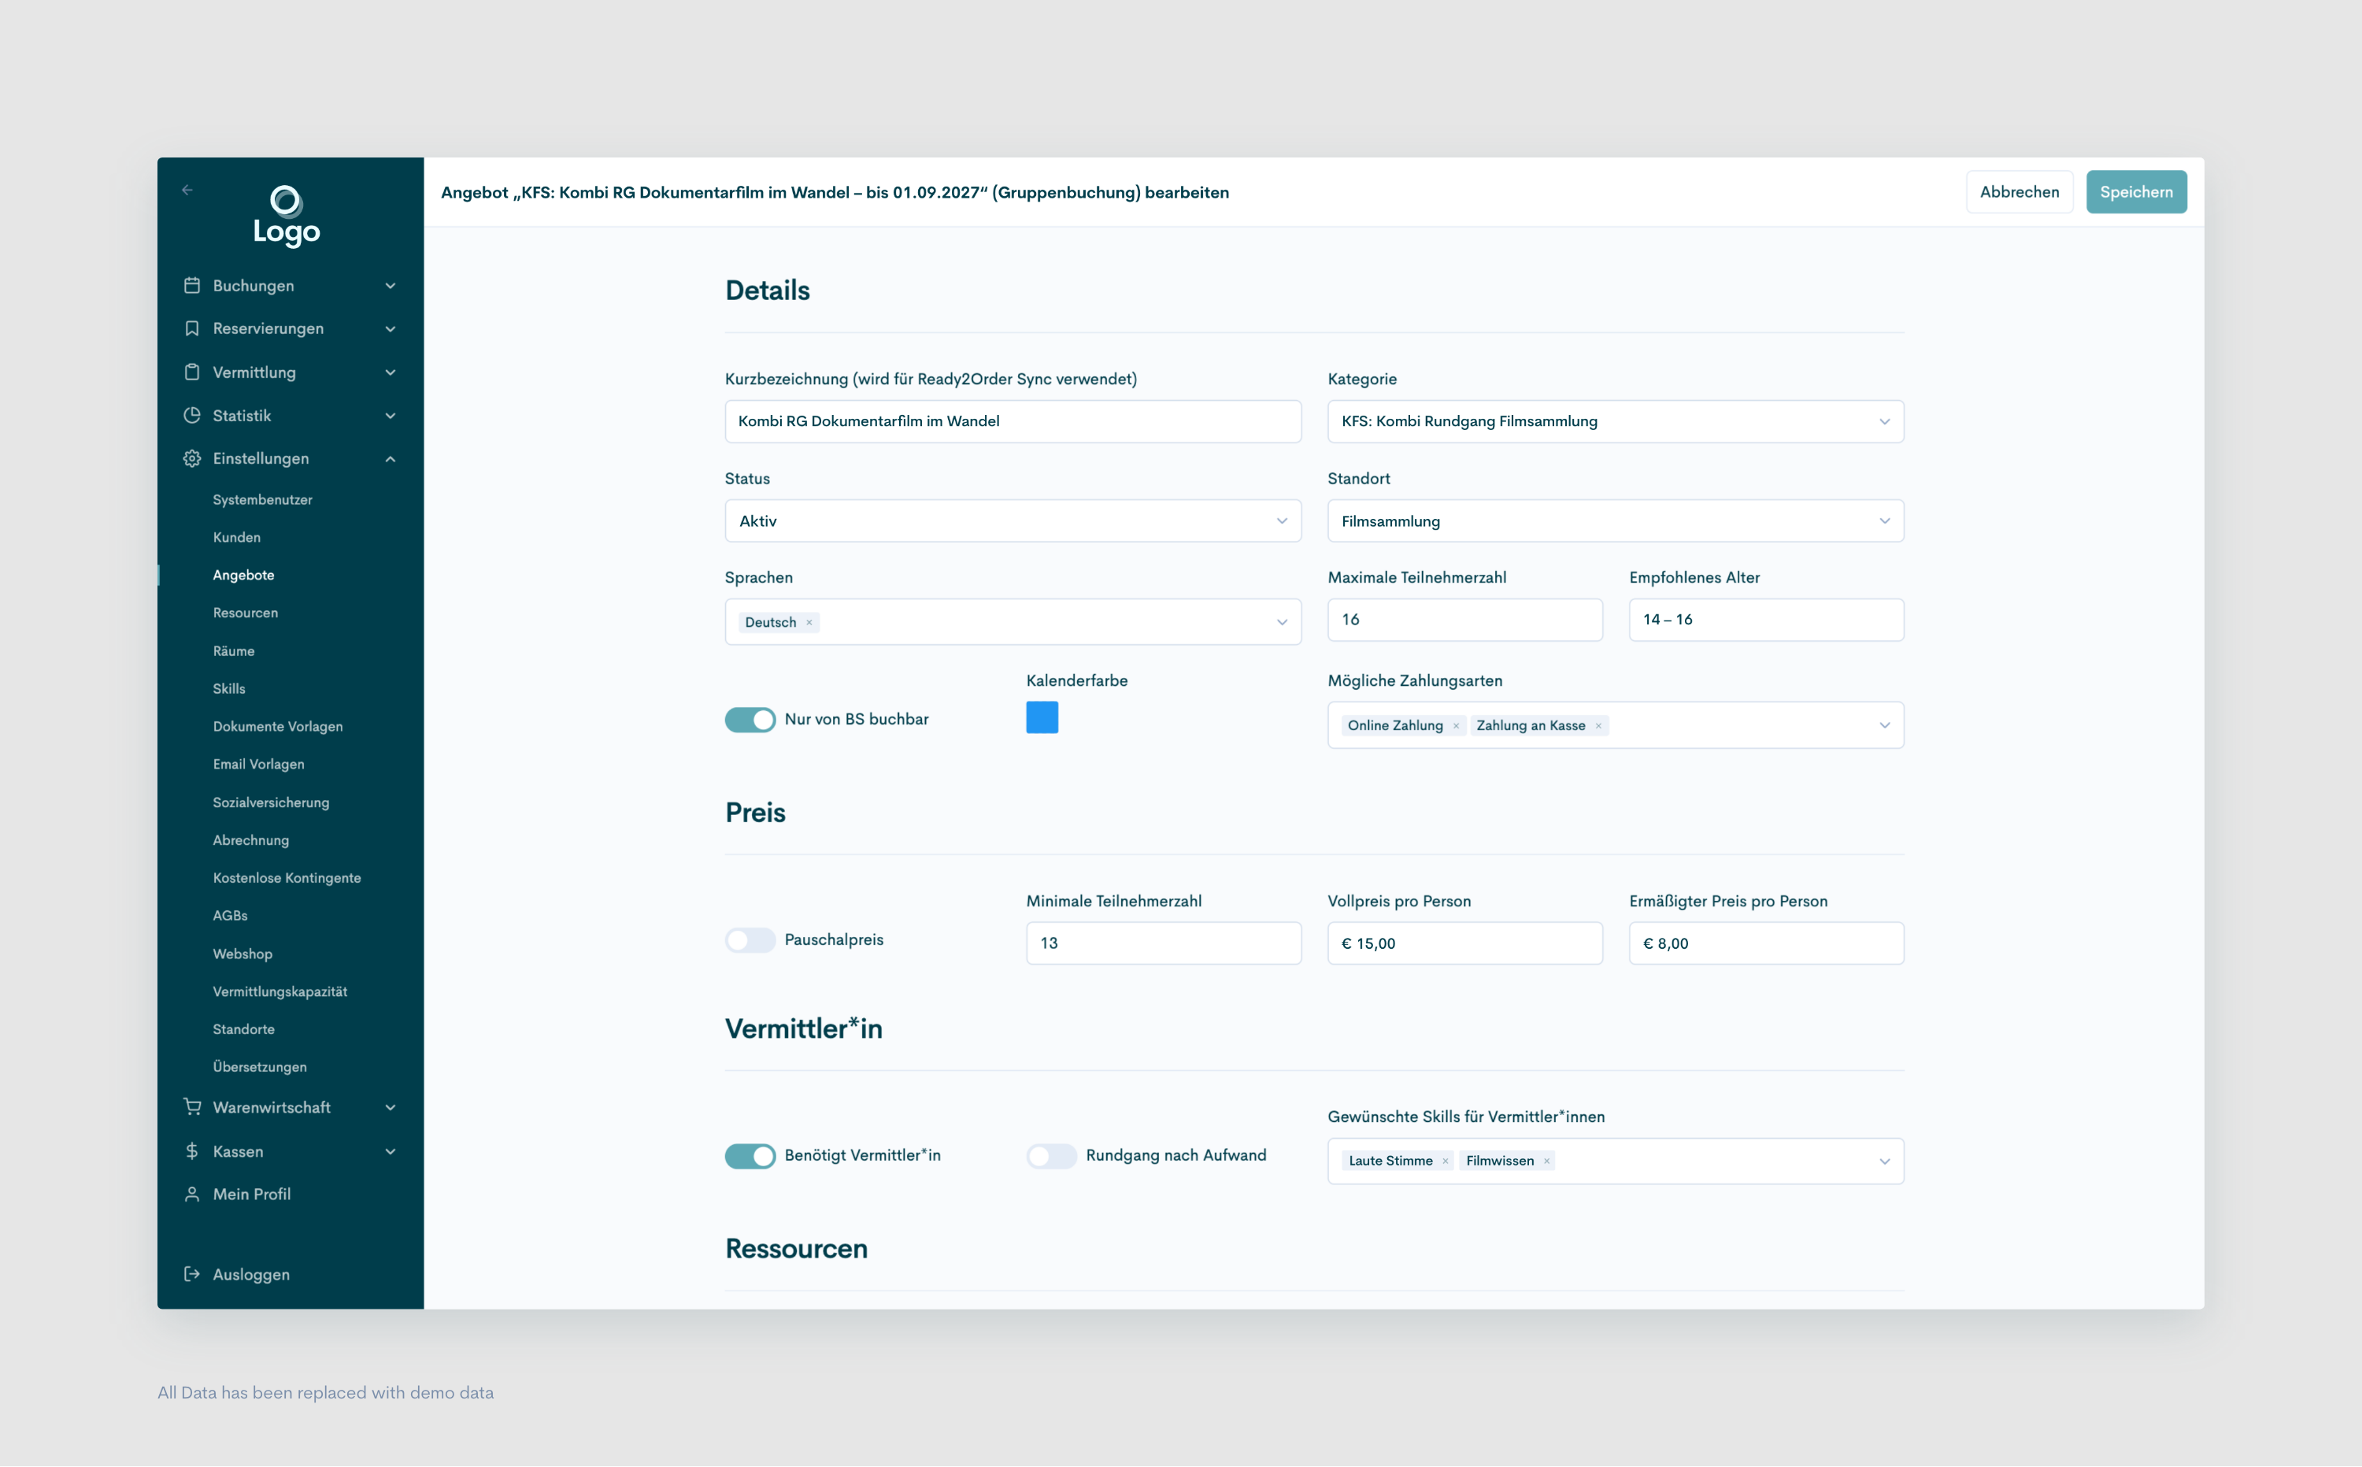The image size is (2362, 1467).
Task: Open the Skills settings page
Action: click(x=229, y=689)
